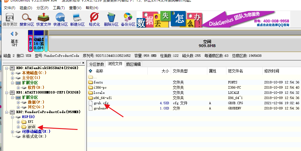301x151 pixels.
Task: Click the Format (格式化) toolbar icon
Action: 94,19
